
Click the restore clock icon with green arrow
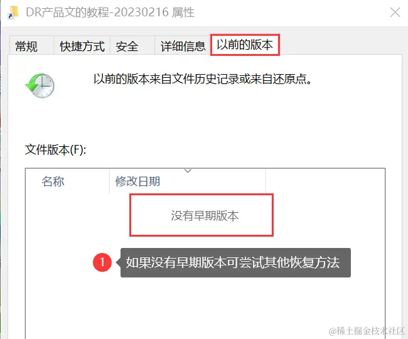pos(40,85)
